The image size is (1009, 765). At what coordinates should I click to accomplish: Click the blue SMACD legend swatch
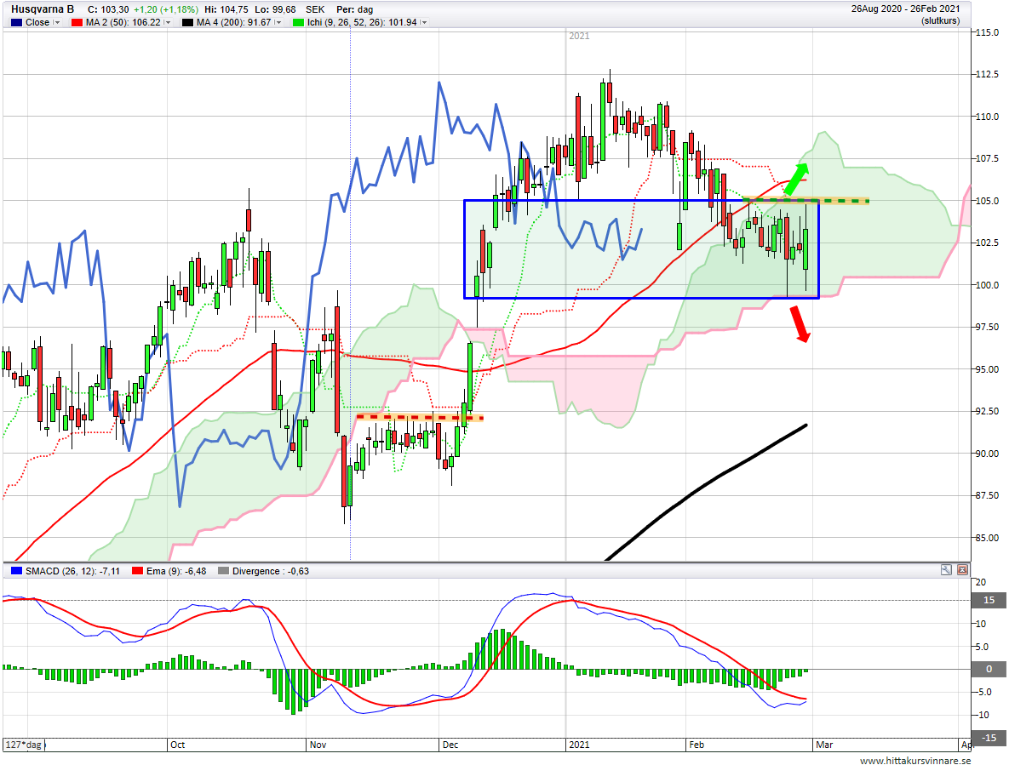(x=17, y=571)
